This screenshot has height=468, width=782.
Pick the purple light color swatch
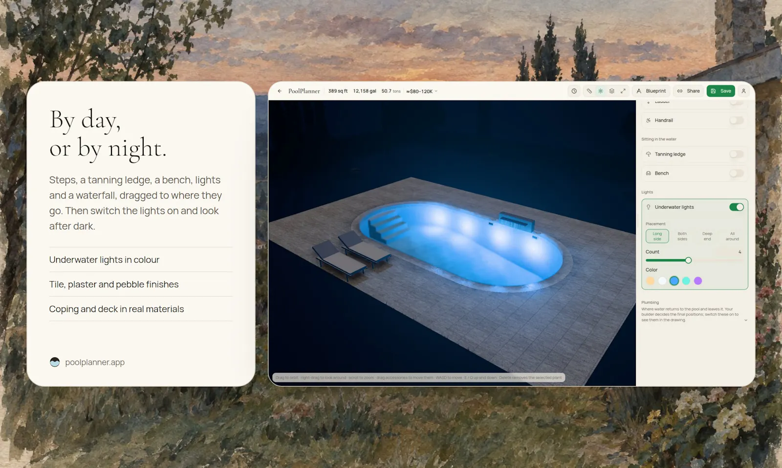pyautogui.click(x=698, y=281)
